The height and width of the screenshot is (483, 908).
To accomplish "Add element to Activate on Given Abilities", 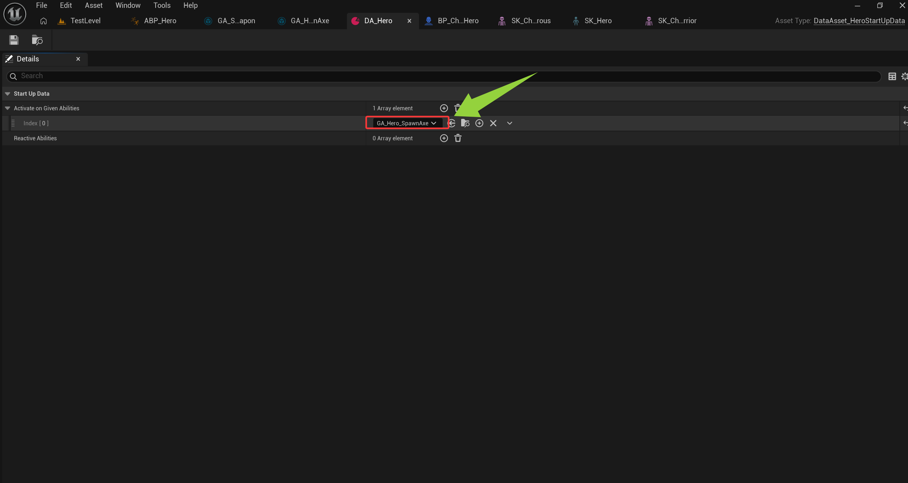I will (x=444, y=108).
